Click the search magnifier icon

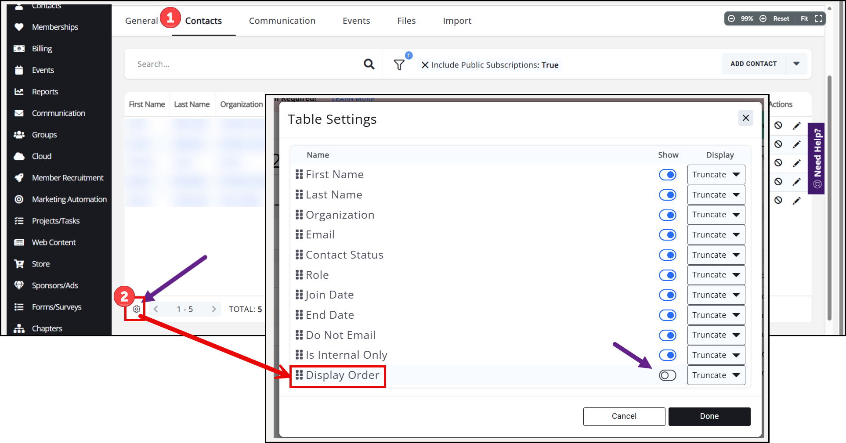[x=369, y=65]
